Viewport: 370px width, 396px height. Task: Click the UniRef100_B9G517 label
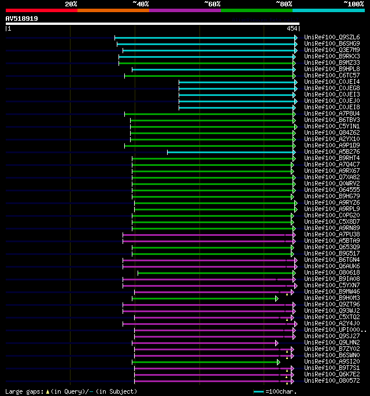[332, 254]
